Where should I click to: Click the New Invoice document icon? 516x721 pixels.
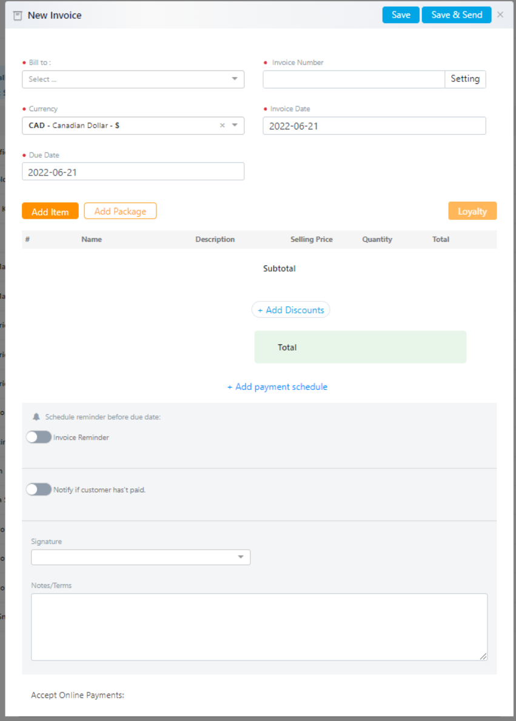pyautogui.click(x=18, y=16)
